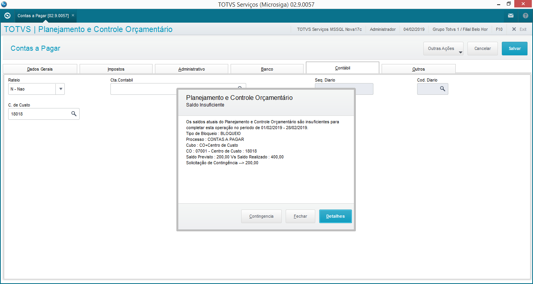Click the Seq. Diario field
Screen dimensions: 533x284
coord(344,89)
